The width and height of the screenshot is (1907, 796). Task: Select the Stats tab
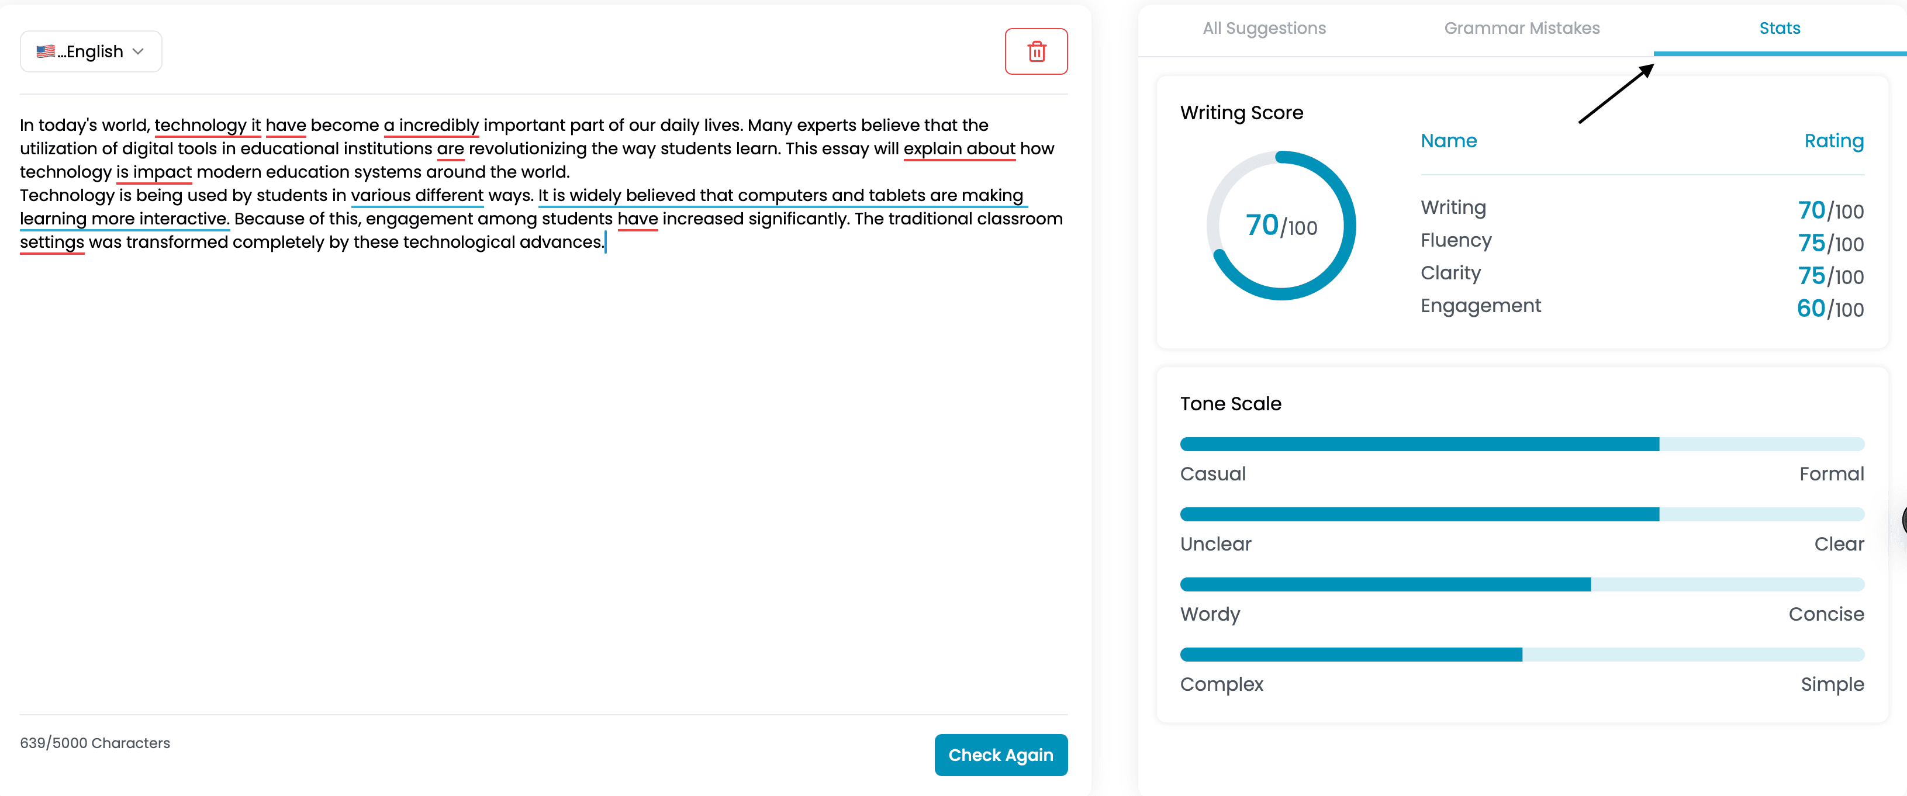click(1780, 28)
